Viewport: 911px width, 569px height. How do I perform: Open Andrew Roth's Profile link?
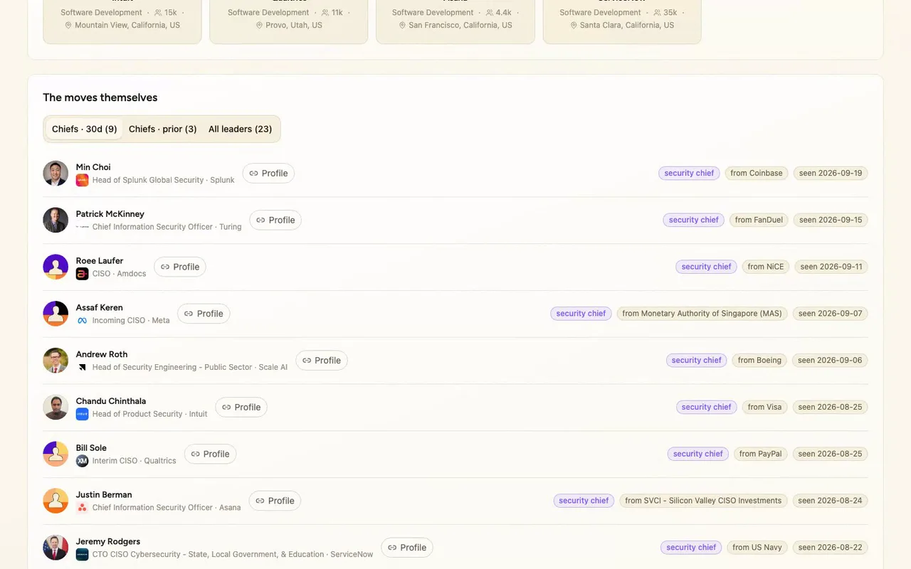(322, 361)
